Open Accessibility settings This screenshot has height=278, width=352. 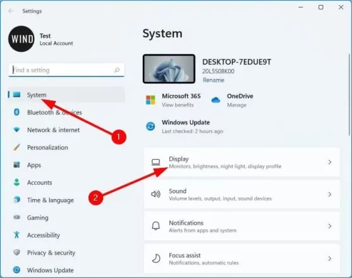click(66, 234)
